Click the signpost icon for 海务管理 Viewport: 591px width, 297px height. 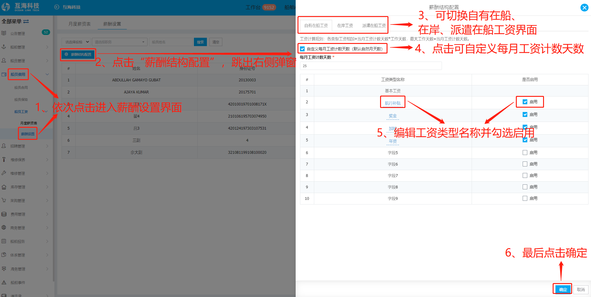pyautogui.click(x=4, y=269)
